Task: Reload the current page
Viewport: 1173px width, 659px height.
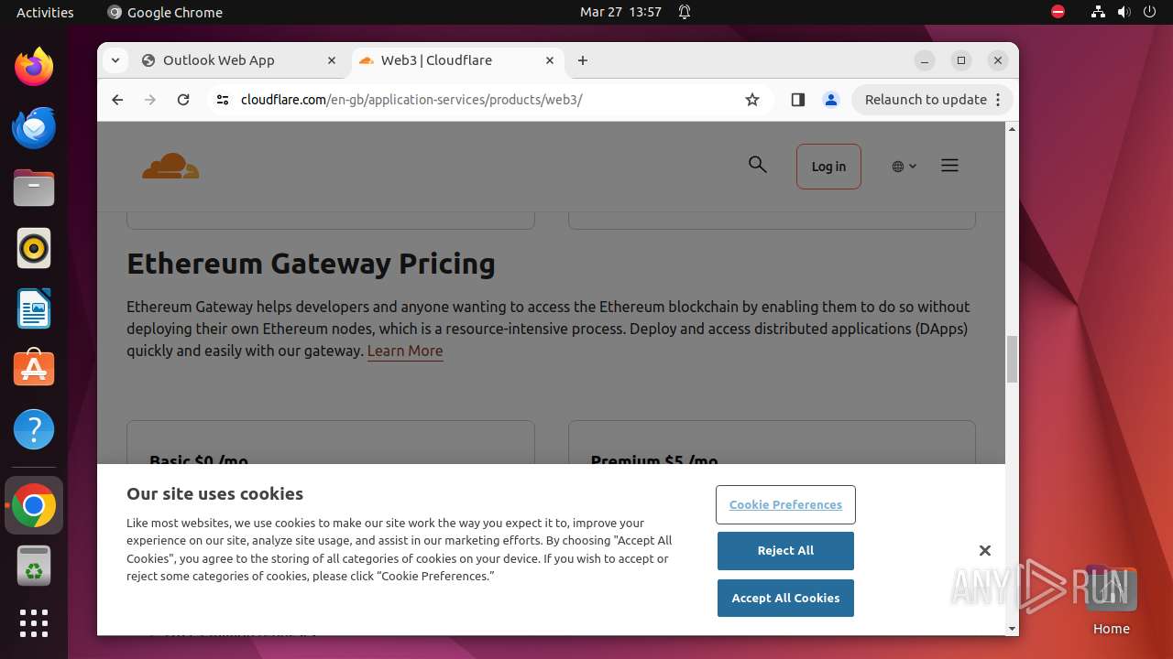Action: [183, 100]
